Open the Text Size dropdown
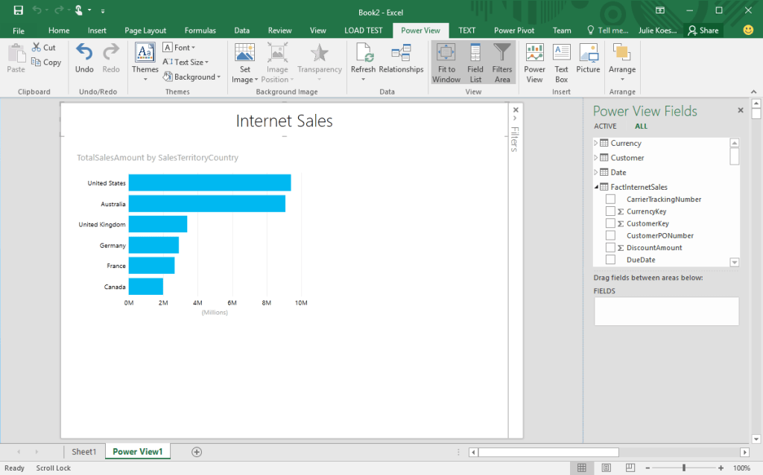This screenshot has height=475, width=763. [186, 63]
